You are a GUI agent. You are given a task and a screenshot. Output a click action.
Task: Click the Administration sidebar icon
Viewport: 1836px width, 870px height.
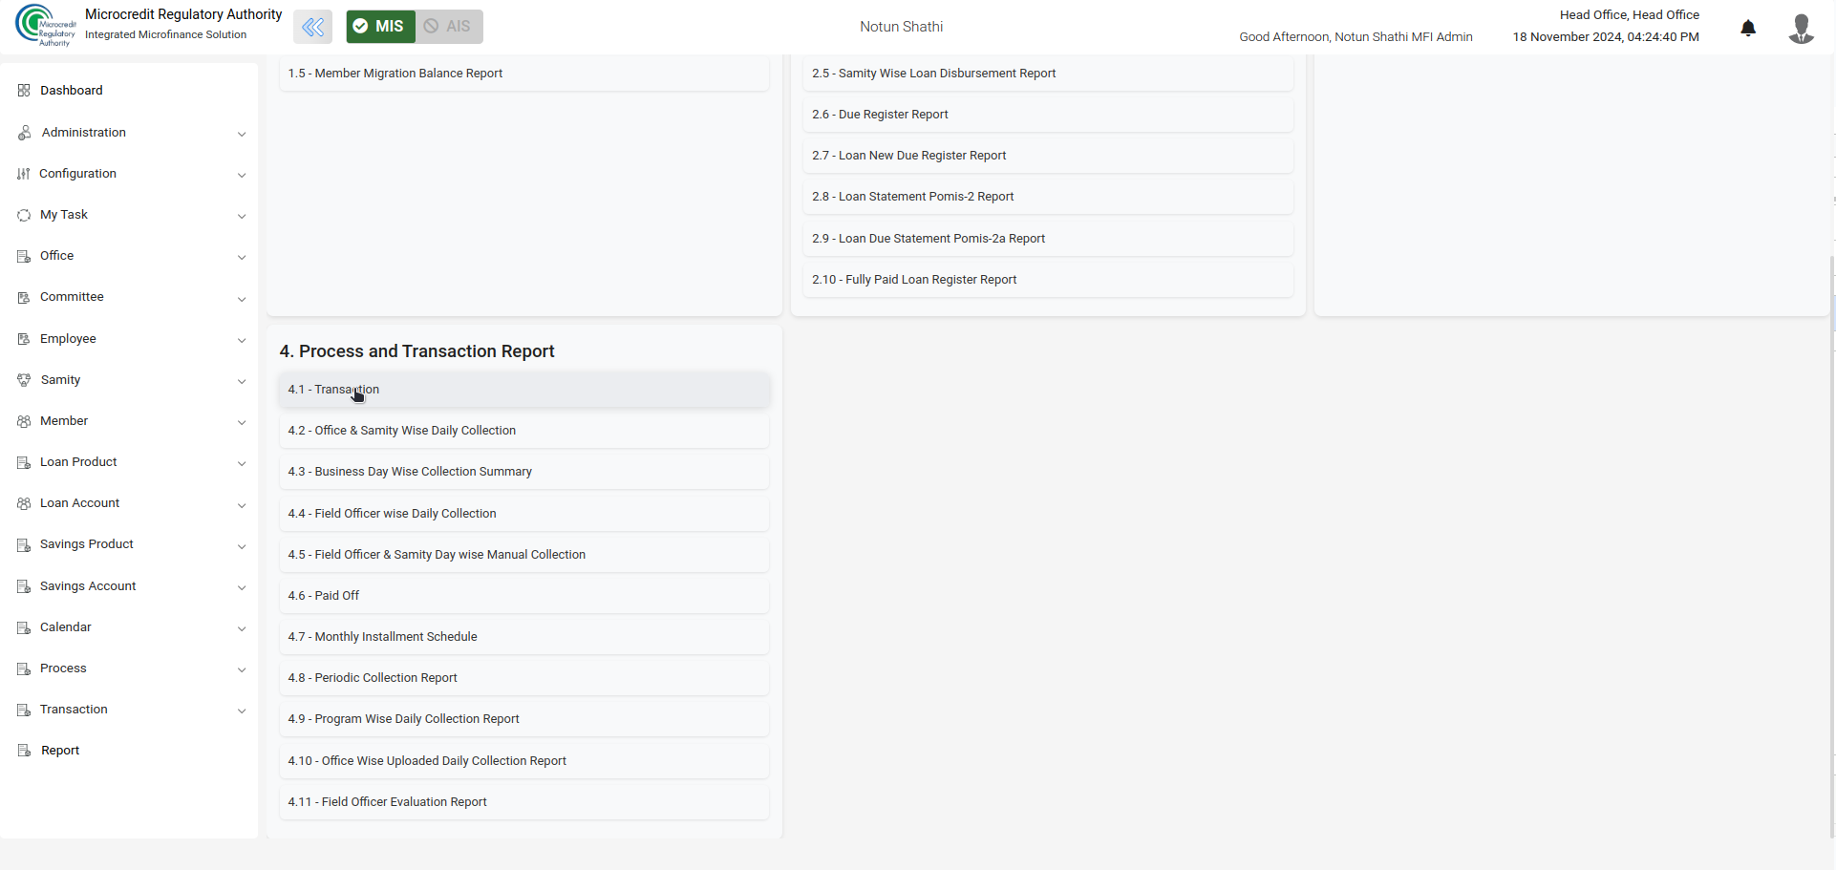(x=24, y=133)
